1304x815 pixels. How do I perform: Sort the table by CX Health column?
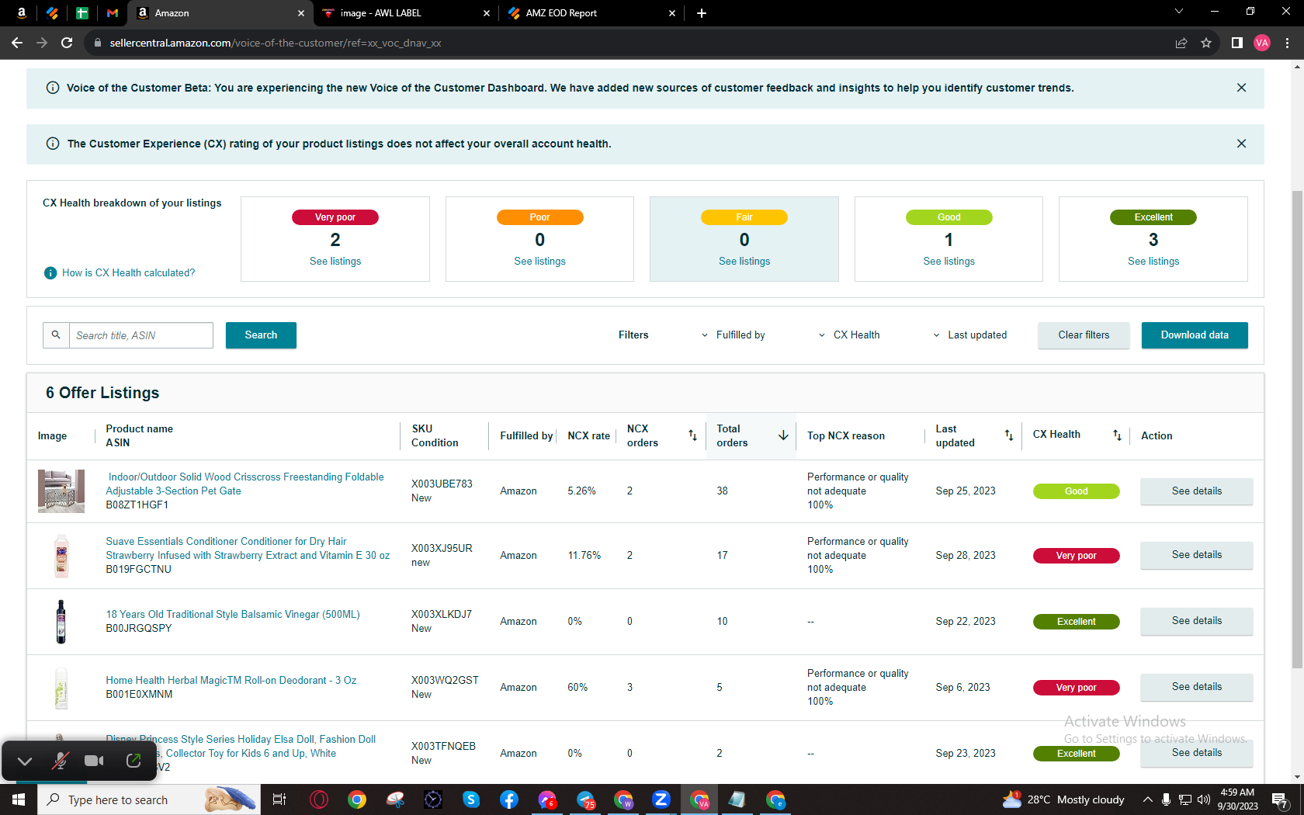[1117, 435]
